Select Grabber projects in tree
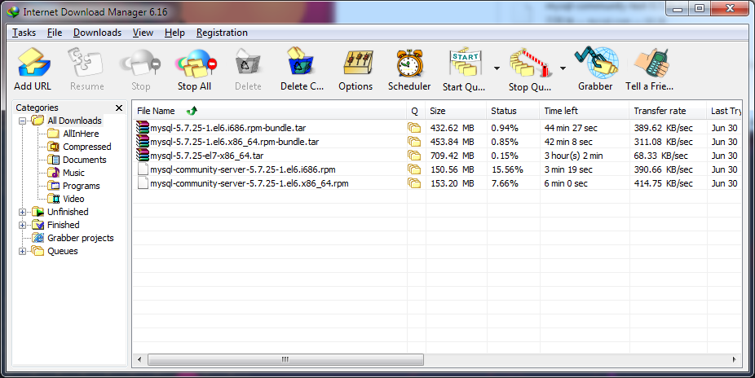This screenshot has width=755, height=378. tap(81, 238)
